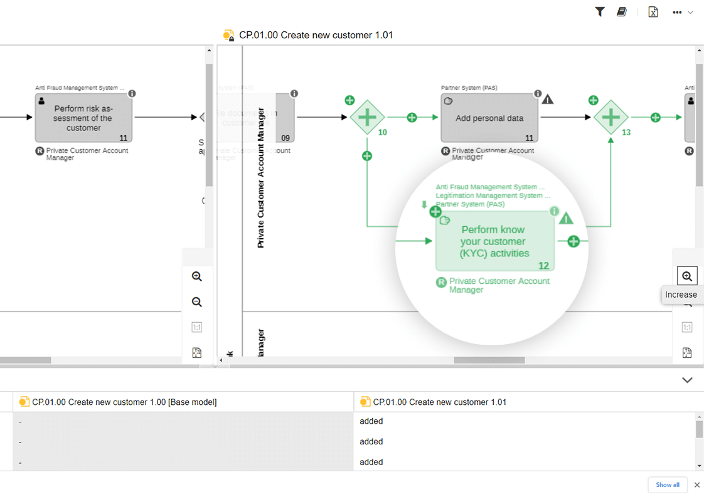Select the parallel gateway numbered 10
This screenshot has height=497, width=704.
[x=367, y=117]
